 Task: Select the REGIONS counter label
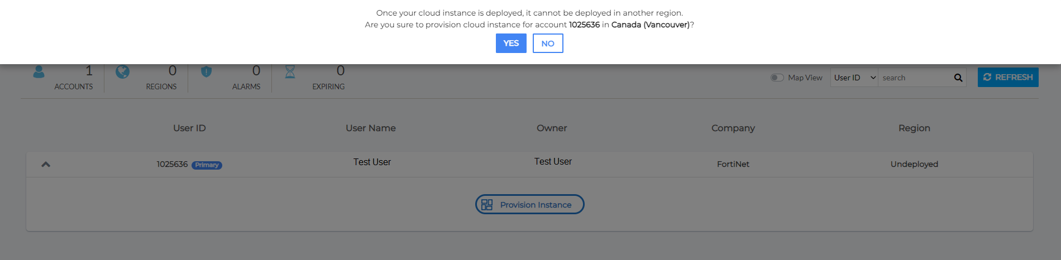[161, 86]
